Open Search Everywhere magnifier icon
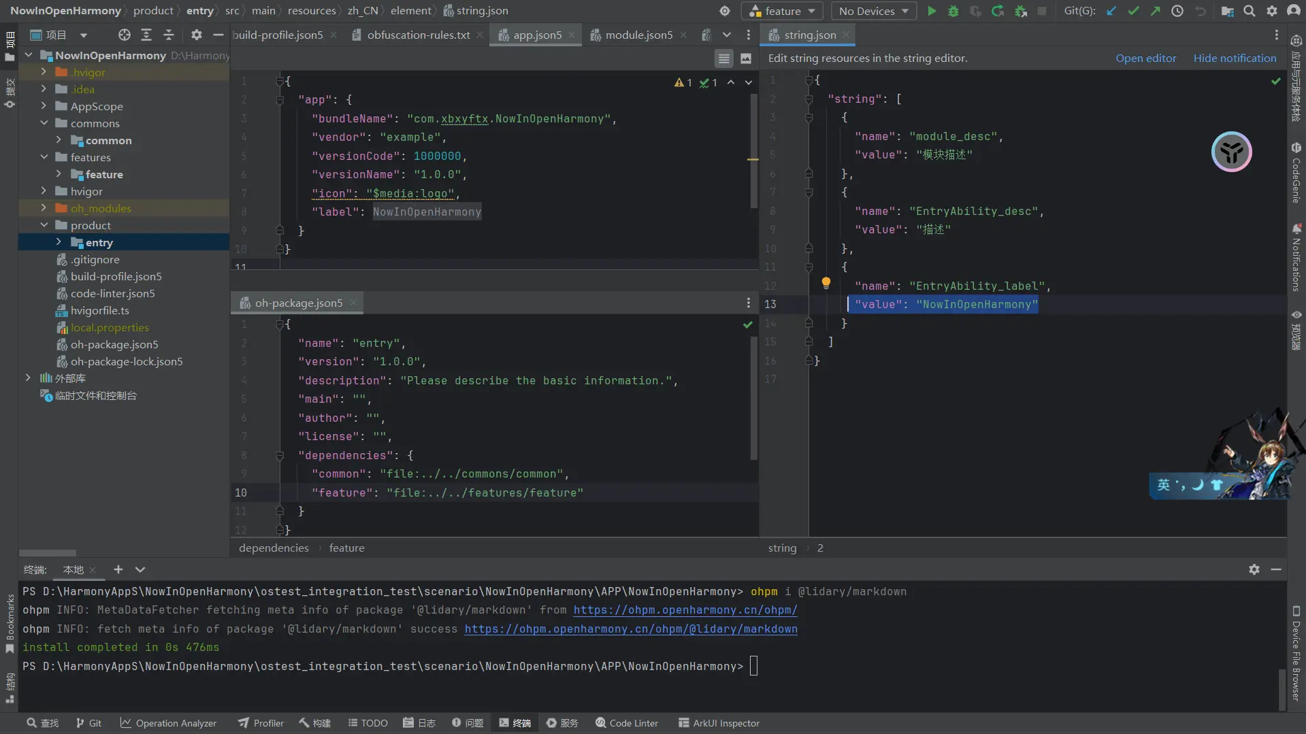Viewport: 1306px width, 734px height. 1250,11
